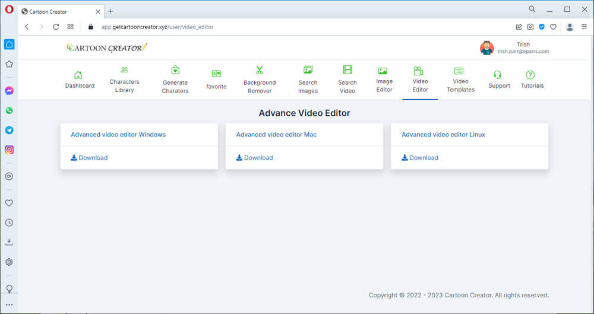This screenshot has width=594, height=314.
Task: Open the Image Editor
Action: (384, 80)
